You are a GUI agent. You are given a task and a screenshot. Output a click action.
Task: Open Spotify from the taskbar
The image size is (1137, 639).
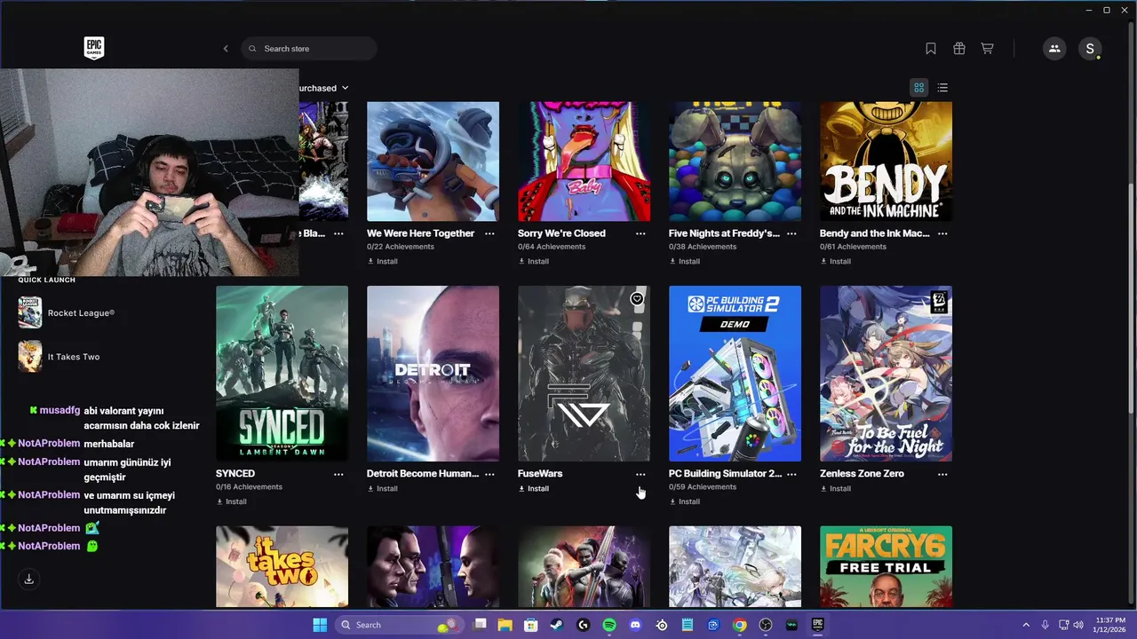pyautogui.click(x=609, y=625)
